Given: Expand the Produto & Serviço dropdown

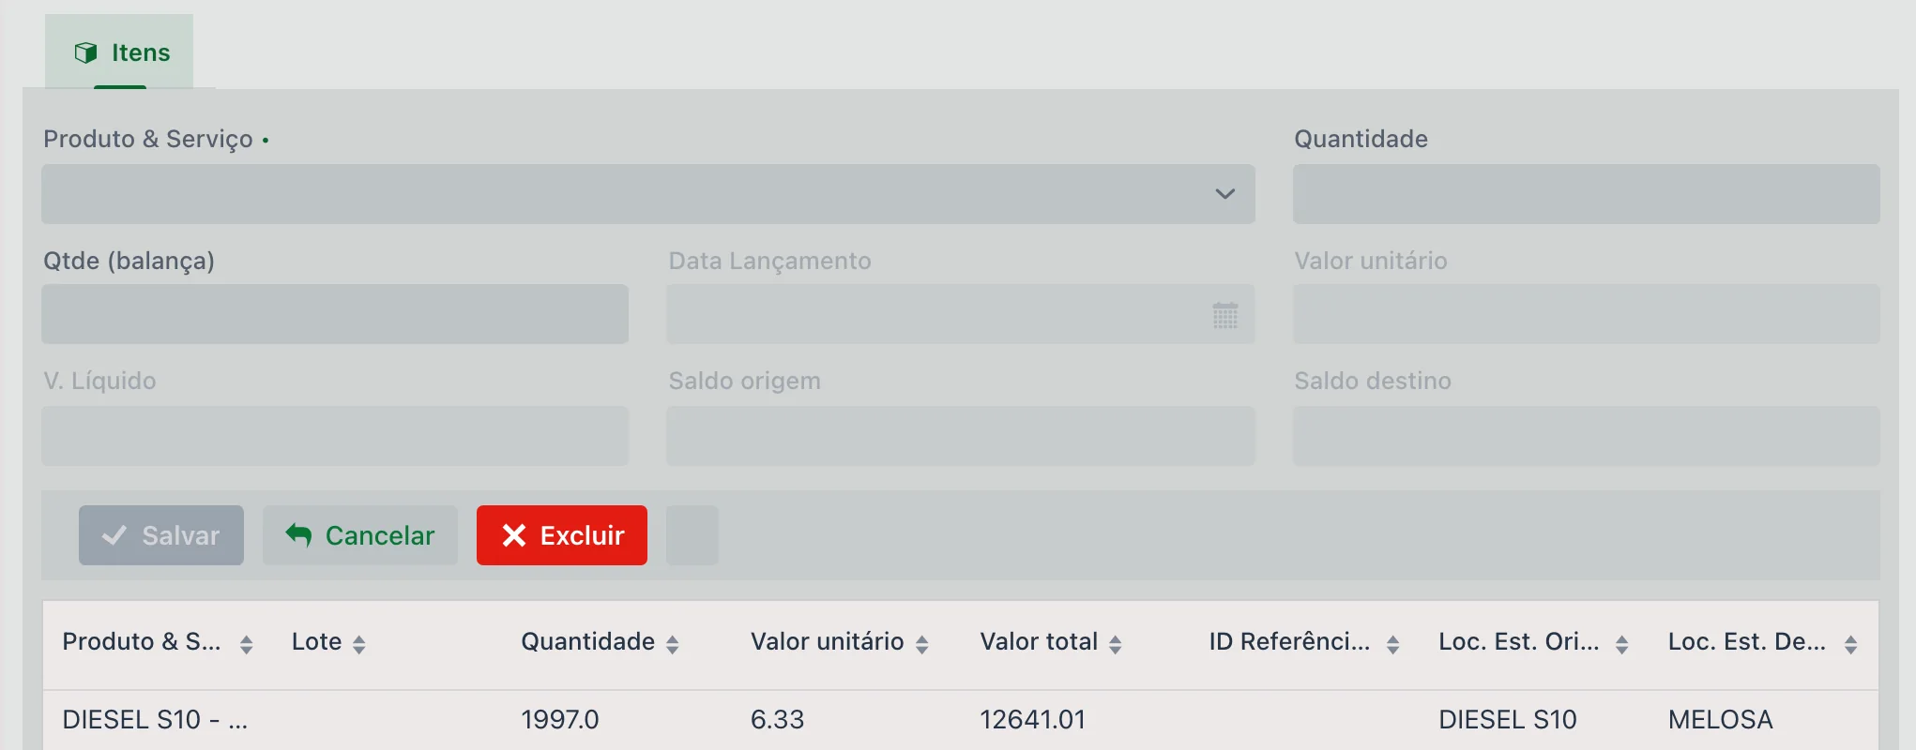Looking at the screenshot, I should [647, 194].
